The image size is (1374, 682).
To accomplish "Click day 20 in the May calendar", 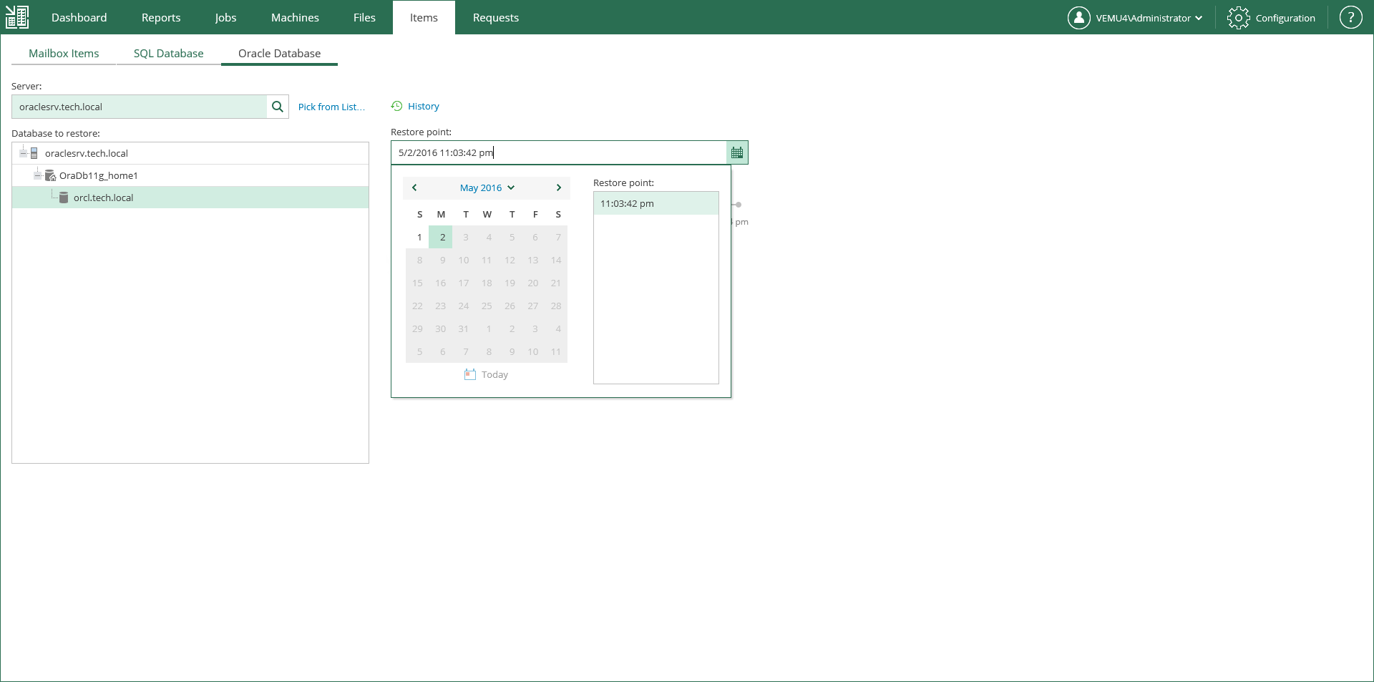I will click(533, 283).
